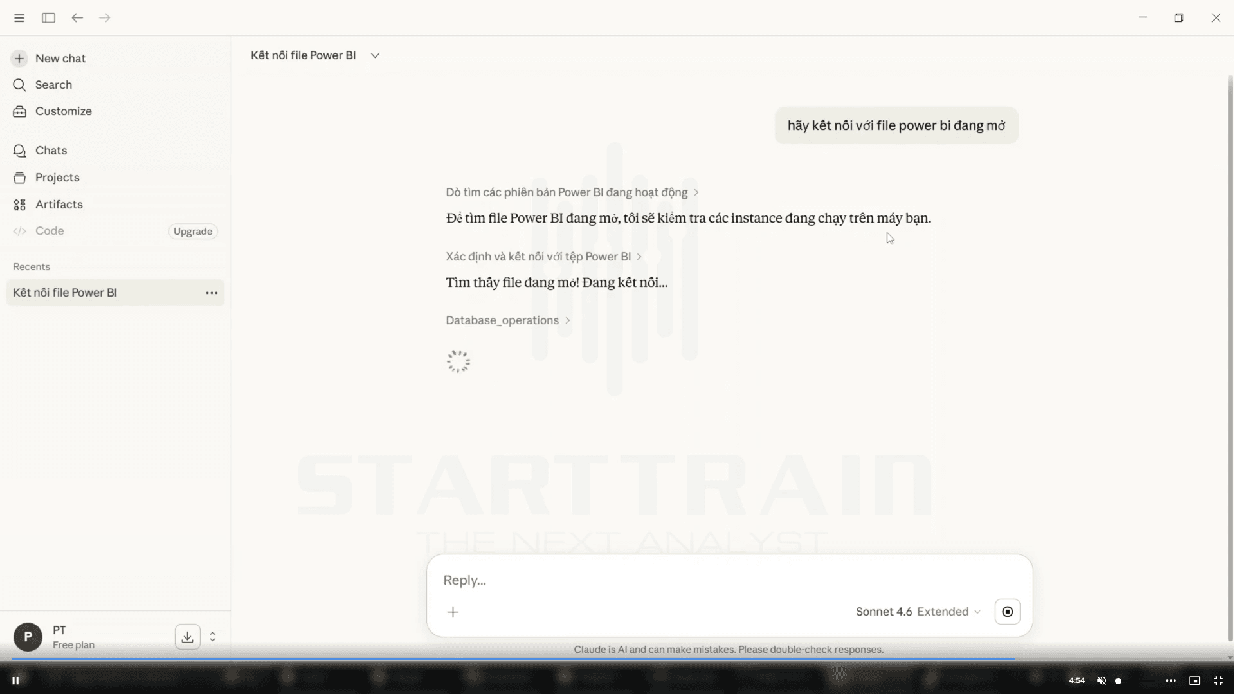Click the video progress bar
The image size is (1234, 694).
click(617, 659)
